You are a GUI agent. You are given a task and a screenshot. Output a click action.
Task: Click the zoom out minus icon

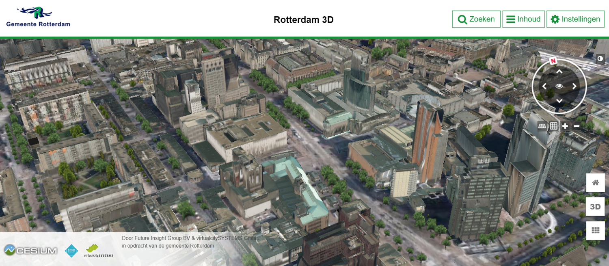pos(576,126)
